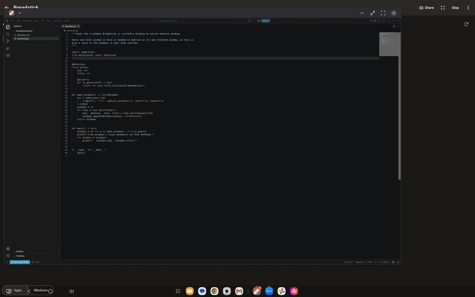The height and width of the screenshot is (297, 475).
Task: Open the Explorer more actions ellipsis
Action: click(x=57, y=26)
